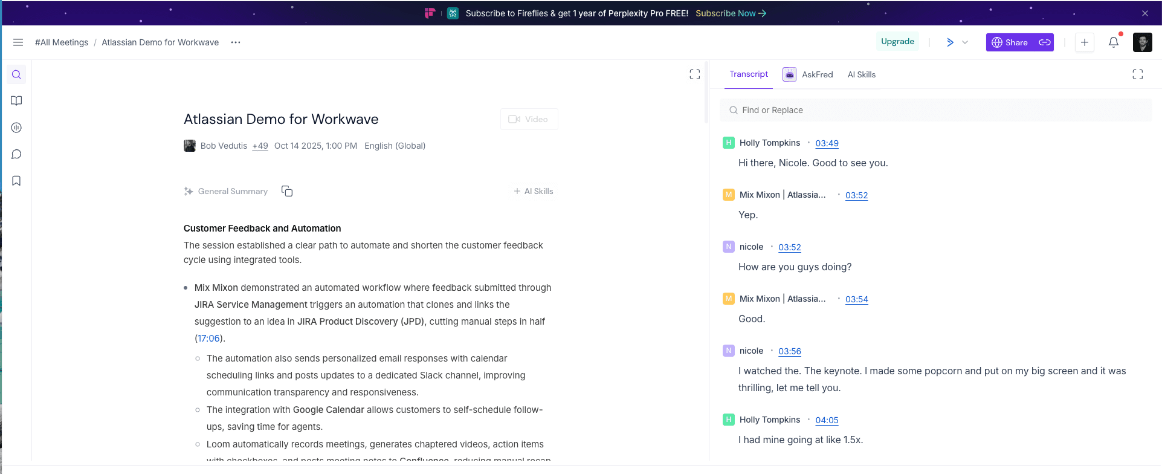This screenshot has height=474, width=1162.
Task: Close the promotional banner
Action: coord(1145,13)
